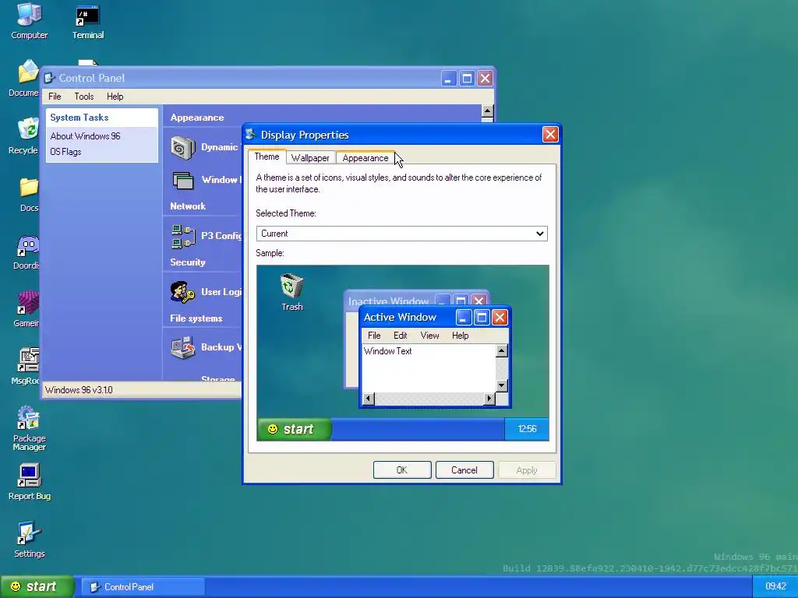Image resolution: width=798 pixels, height=598 pixels.
Task: Open the Window item icon in Control Panel
Action: coord(182,180)
